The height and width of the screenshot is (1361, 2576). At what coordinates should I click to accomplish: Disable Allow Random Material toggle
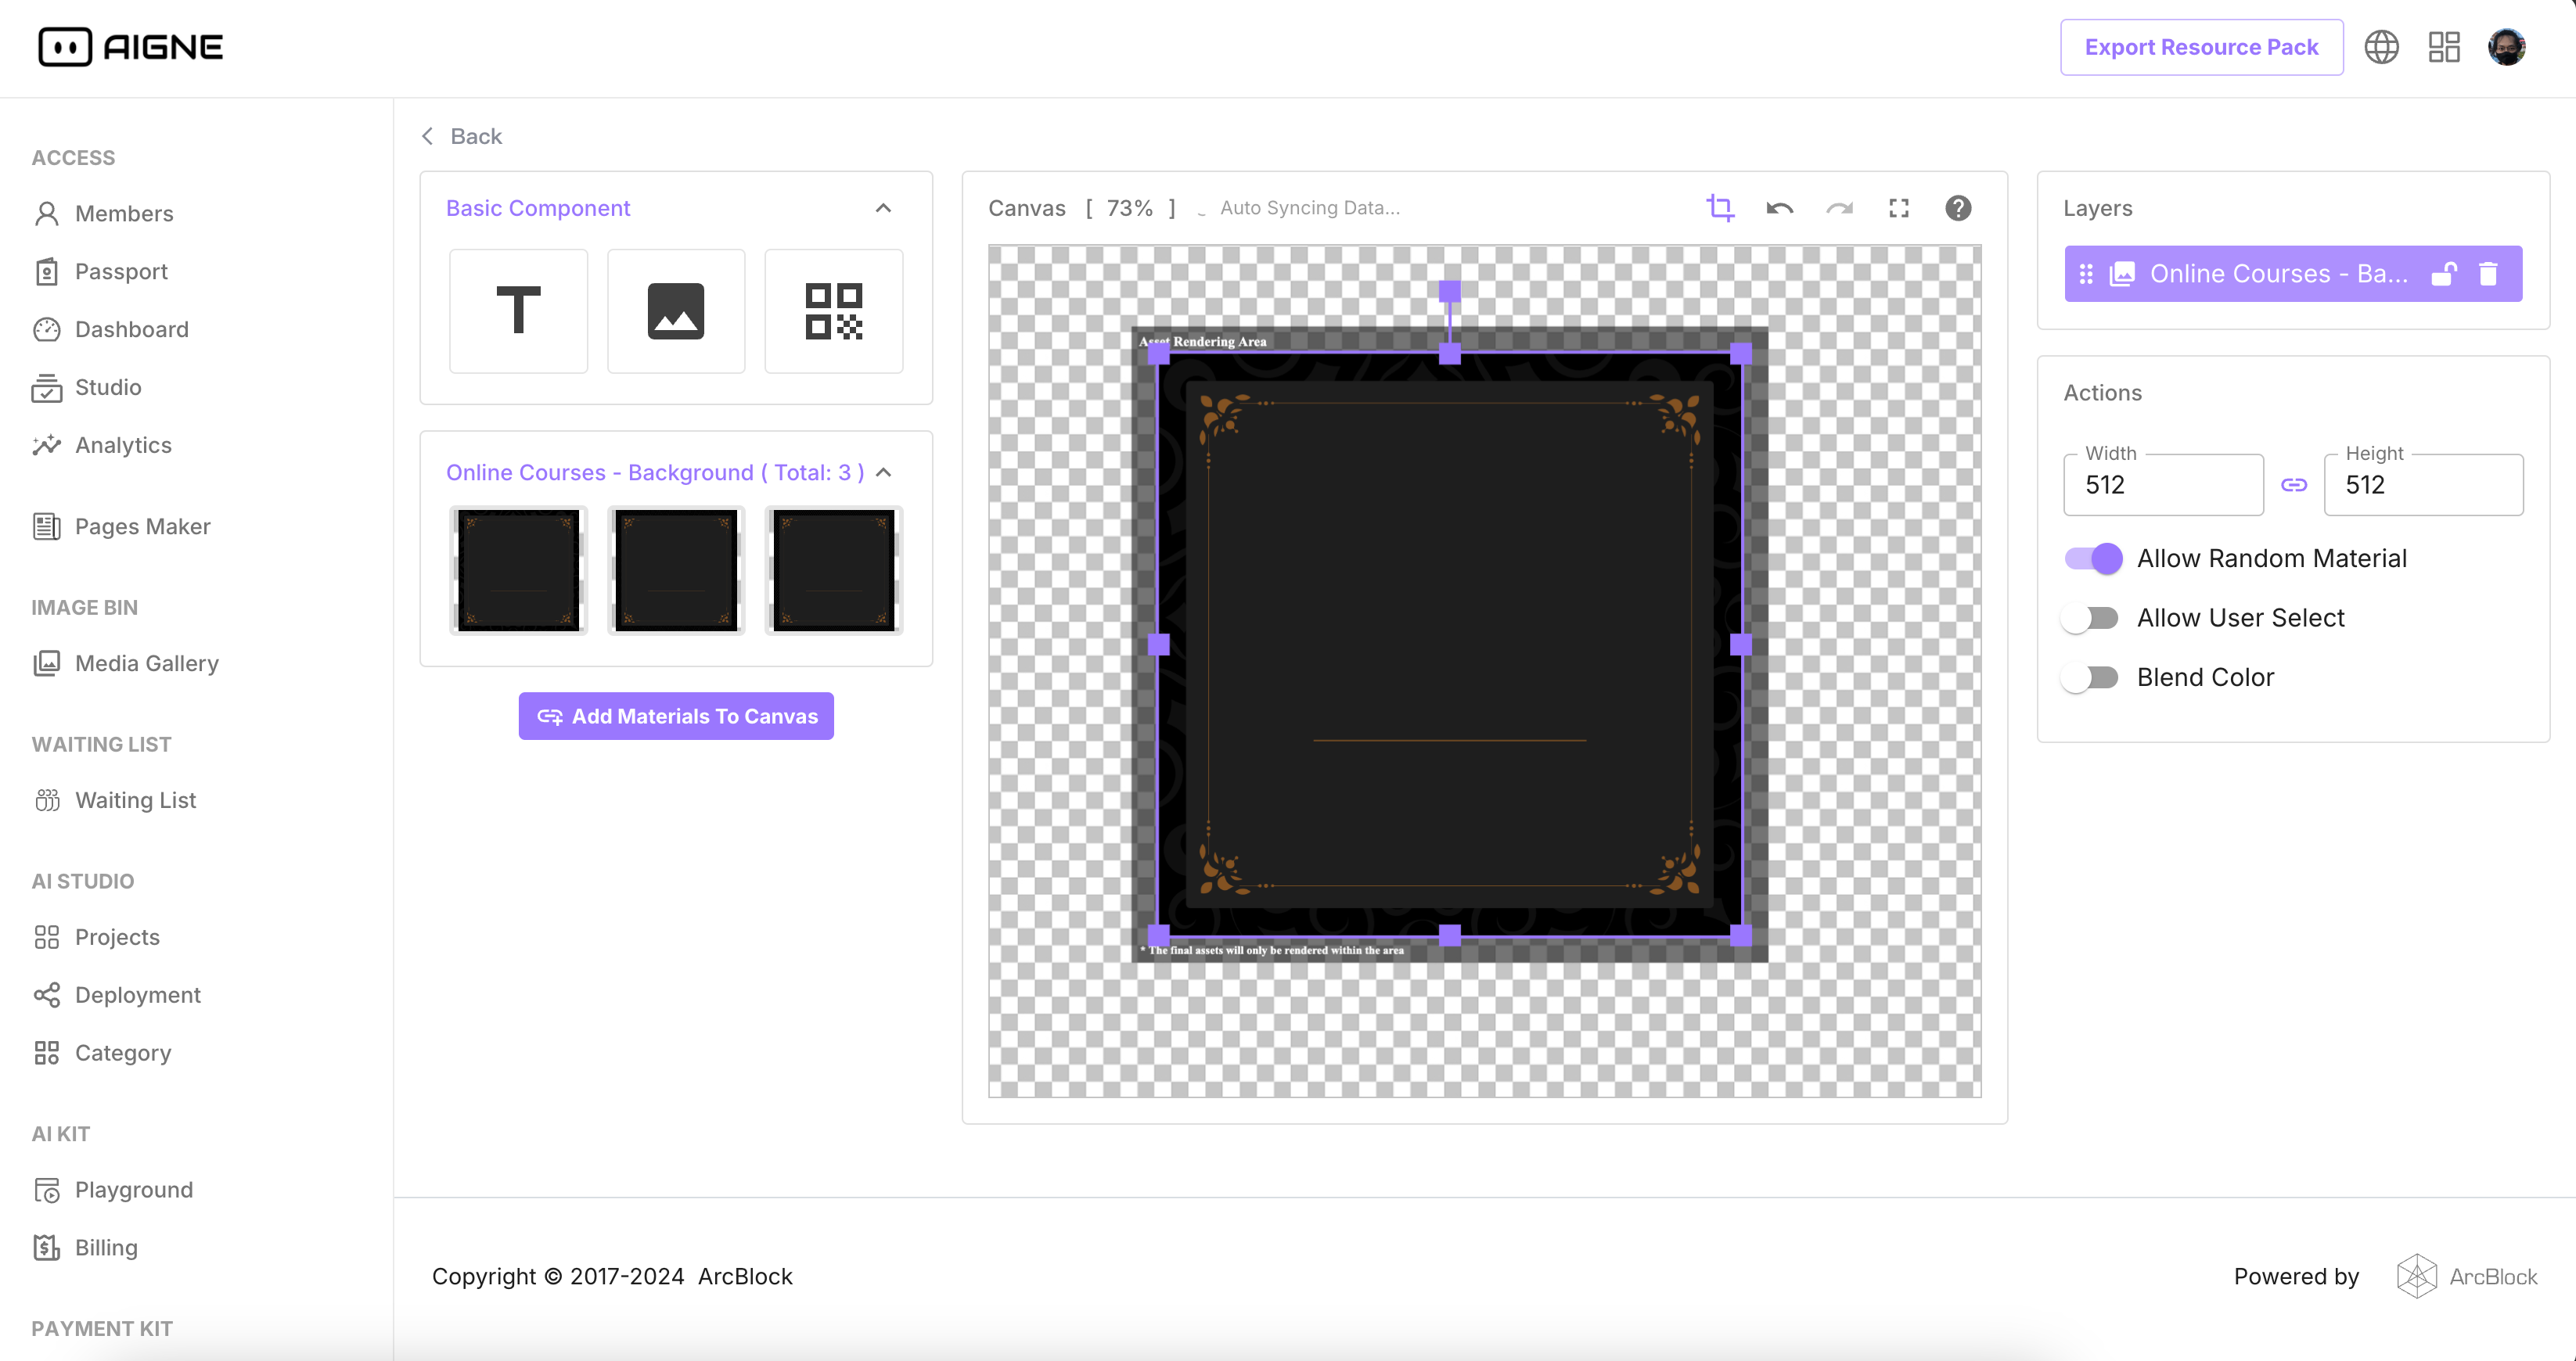2093,558
